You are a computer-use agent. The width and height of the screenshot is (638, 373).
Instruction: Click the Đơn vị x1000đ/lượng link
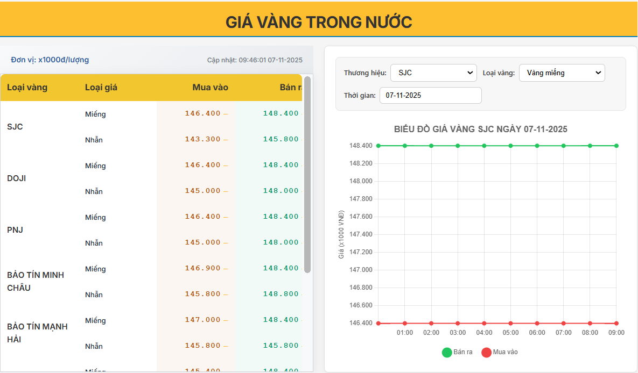click(48, 60)
